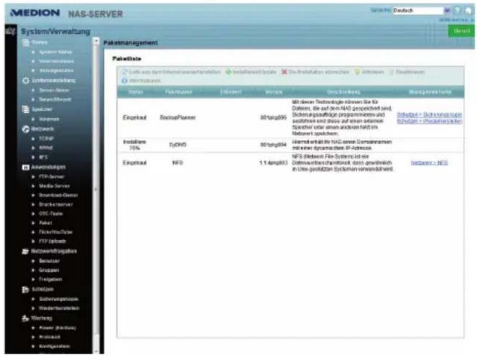Click the DyDNS install progress 75% status
477x356 pixels.
(134, 145)
